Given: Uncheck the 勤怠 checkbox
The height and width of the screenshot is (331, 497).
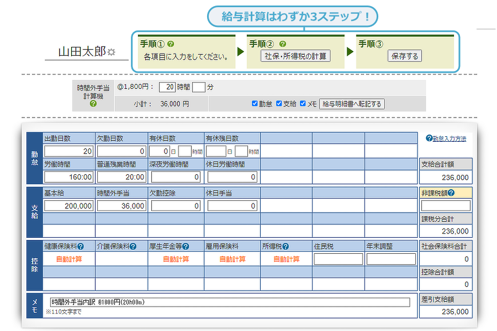Looking at the screenshot, I should tap(255, 103).
